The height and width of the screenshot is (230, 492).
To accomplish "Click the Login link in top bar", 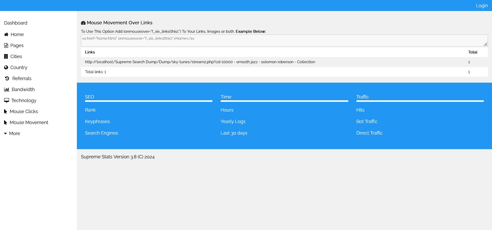I will click(481, 6).
